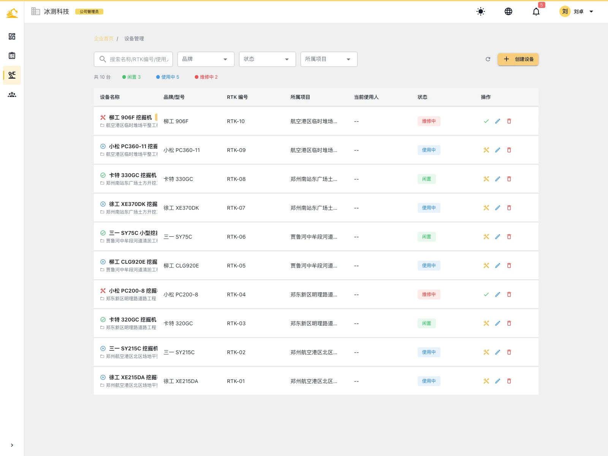Open the 所属项目 dropdown filter
This screenshot has width=608, height=456.
(329, 59)
